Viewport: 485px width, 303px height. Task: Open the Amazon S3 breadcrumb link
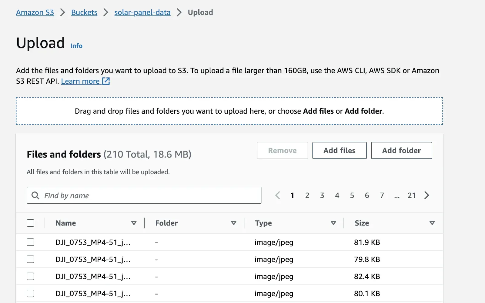point(35,12)
